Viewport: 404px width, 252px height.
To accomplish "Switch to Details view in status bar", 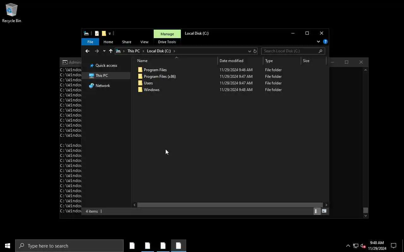I will 316,211.
